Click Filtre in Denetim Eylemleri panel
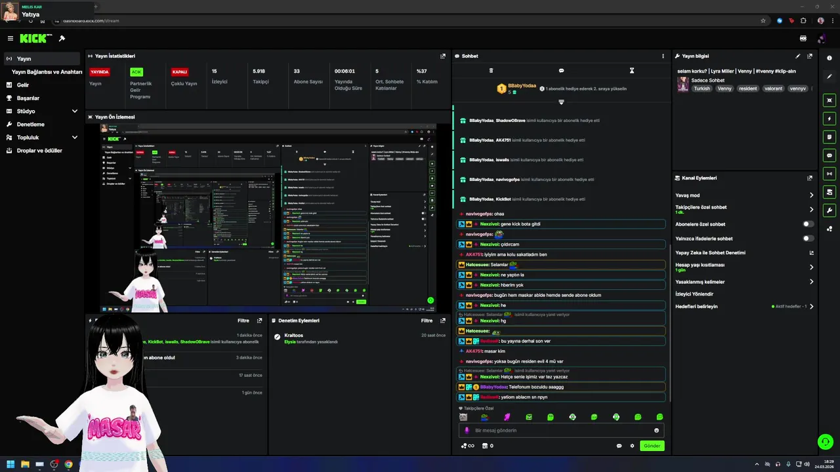The image size is (840, 472). click(x=427, y=321)
